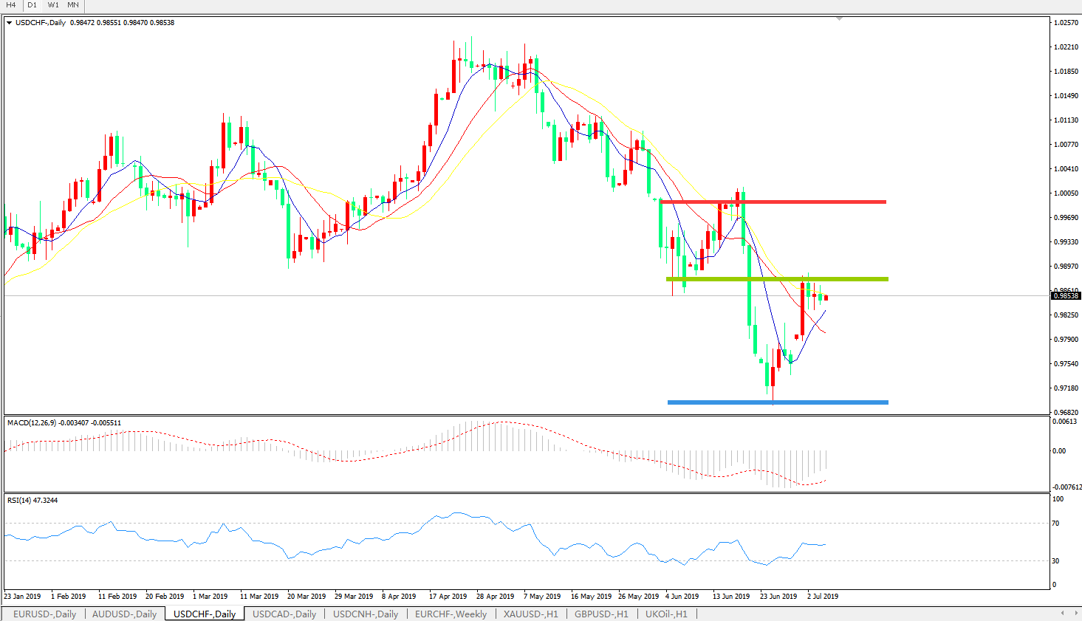Switch to AUDUSD Daily chart tab
Screen dimensions: 1082x621
(124, 614)
